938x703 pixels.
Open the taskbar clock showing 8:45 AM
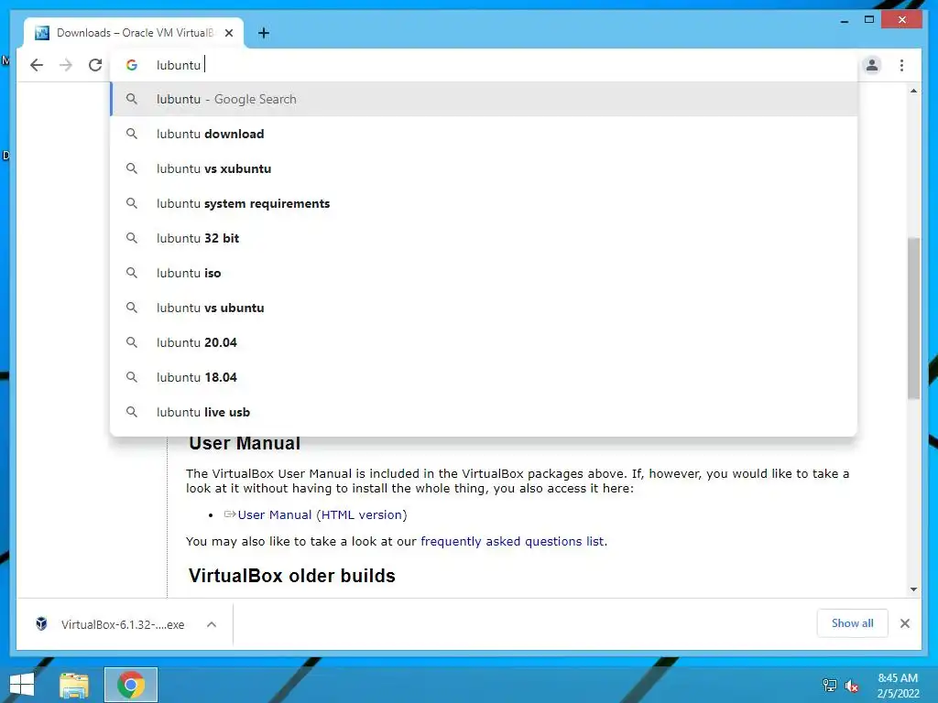898,686
